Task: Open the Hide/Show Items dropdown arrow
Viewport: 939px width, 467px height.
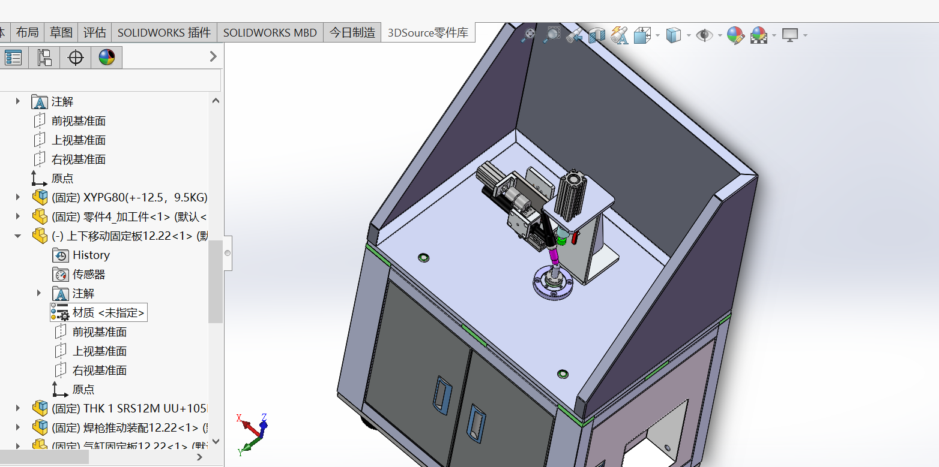Action: 720,35
